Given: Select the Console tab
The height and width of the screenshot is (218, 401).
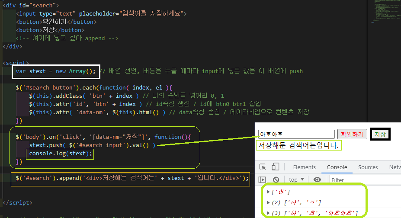Looking at the screenshot, I should [337, 167].
